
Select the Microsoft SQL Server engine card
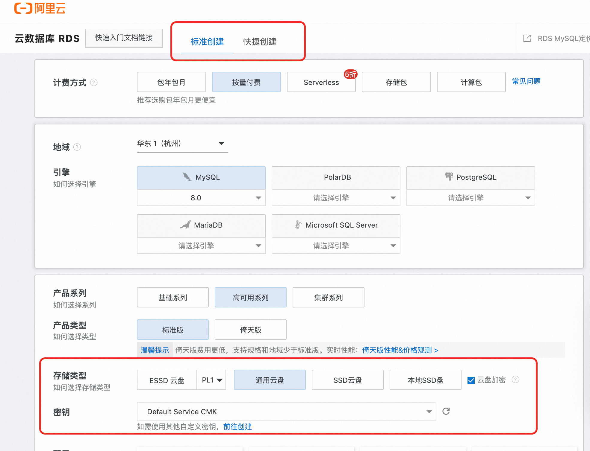coord(336,226)
